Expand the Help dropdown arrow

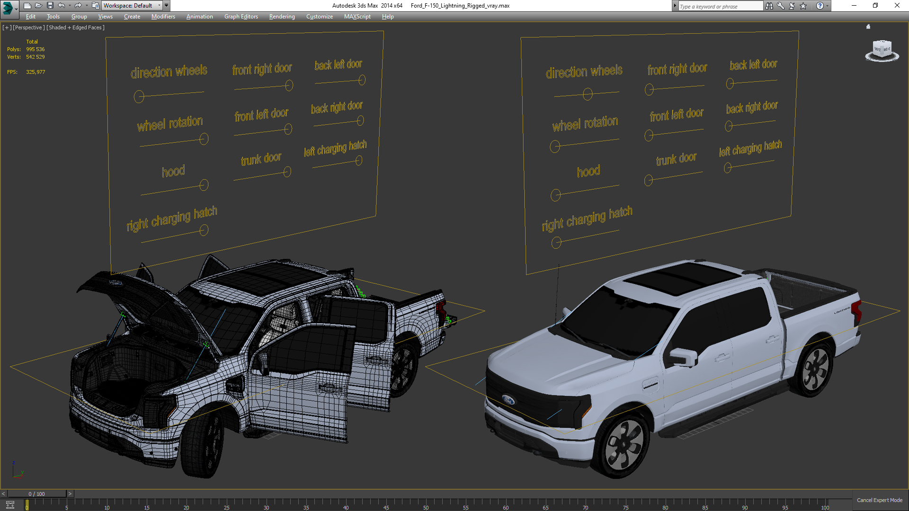[x=828, y=6]
